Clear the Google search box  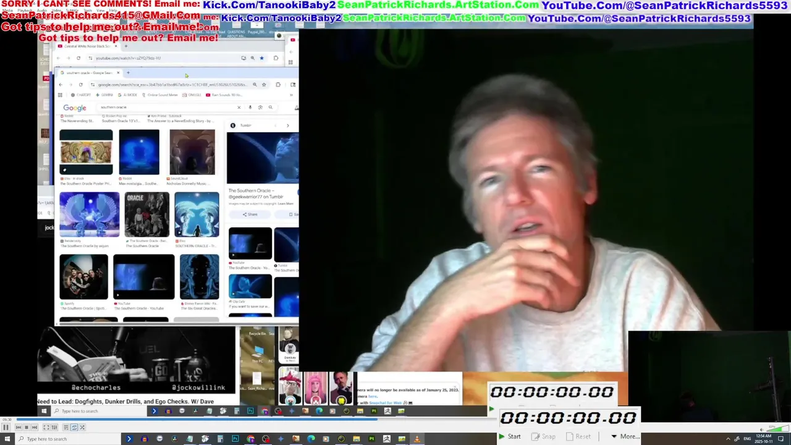click(239, 108)
